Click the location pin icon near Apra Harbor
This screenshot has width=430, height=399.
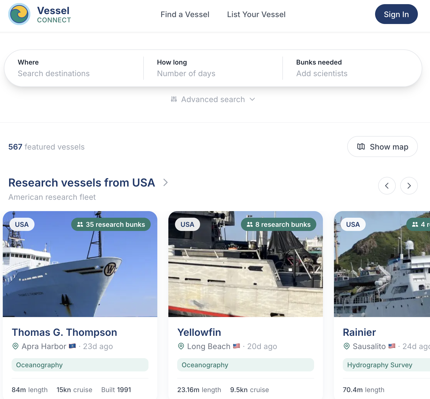coord(15,346)
